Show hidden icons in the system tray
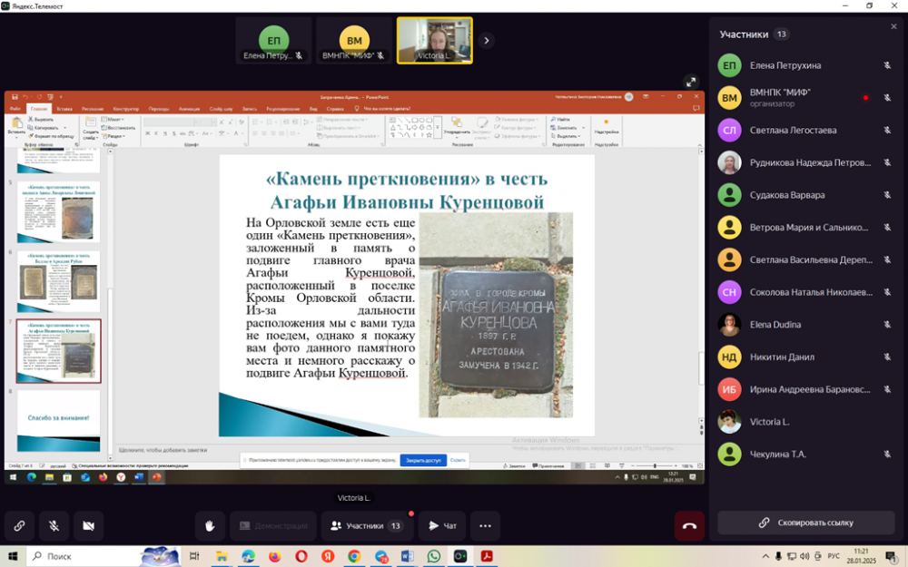The height and width of the screenshot is (567, 908). 765,556
